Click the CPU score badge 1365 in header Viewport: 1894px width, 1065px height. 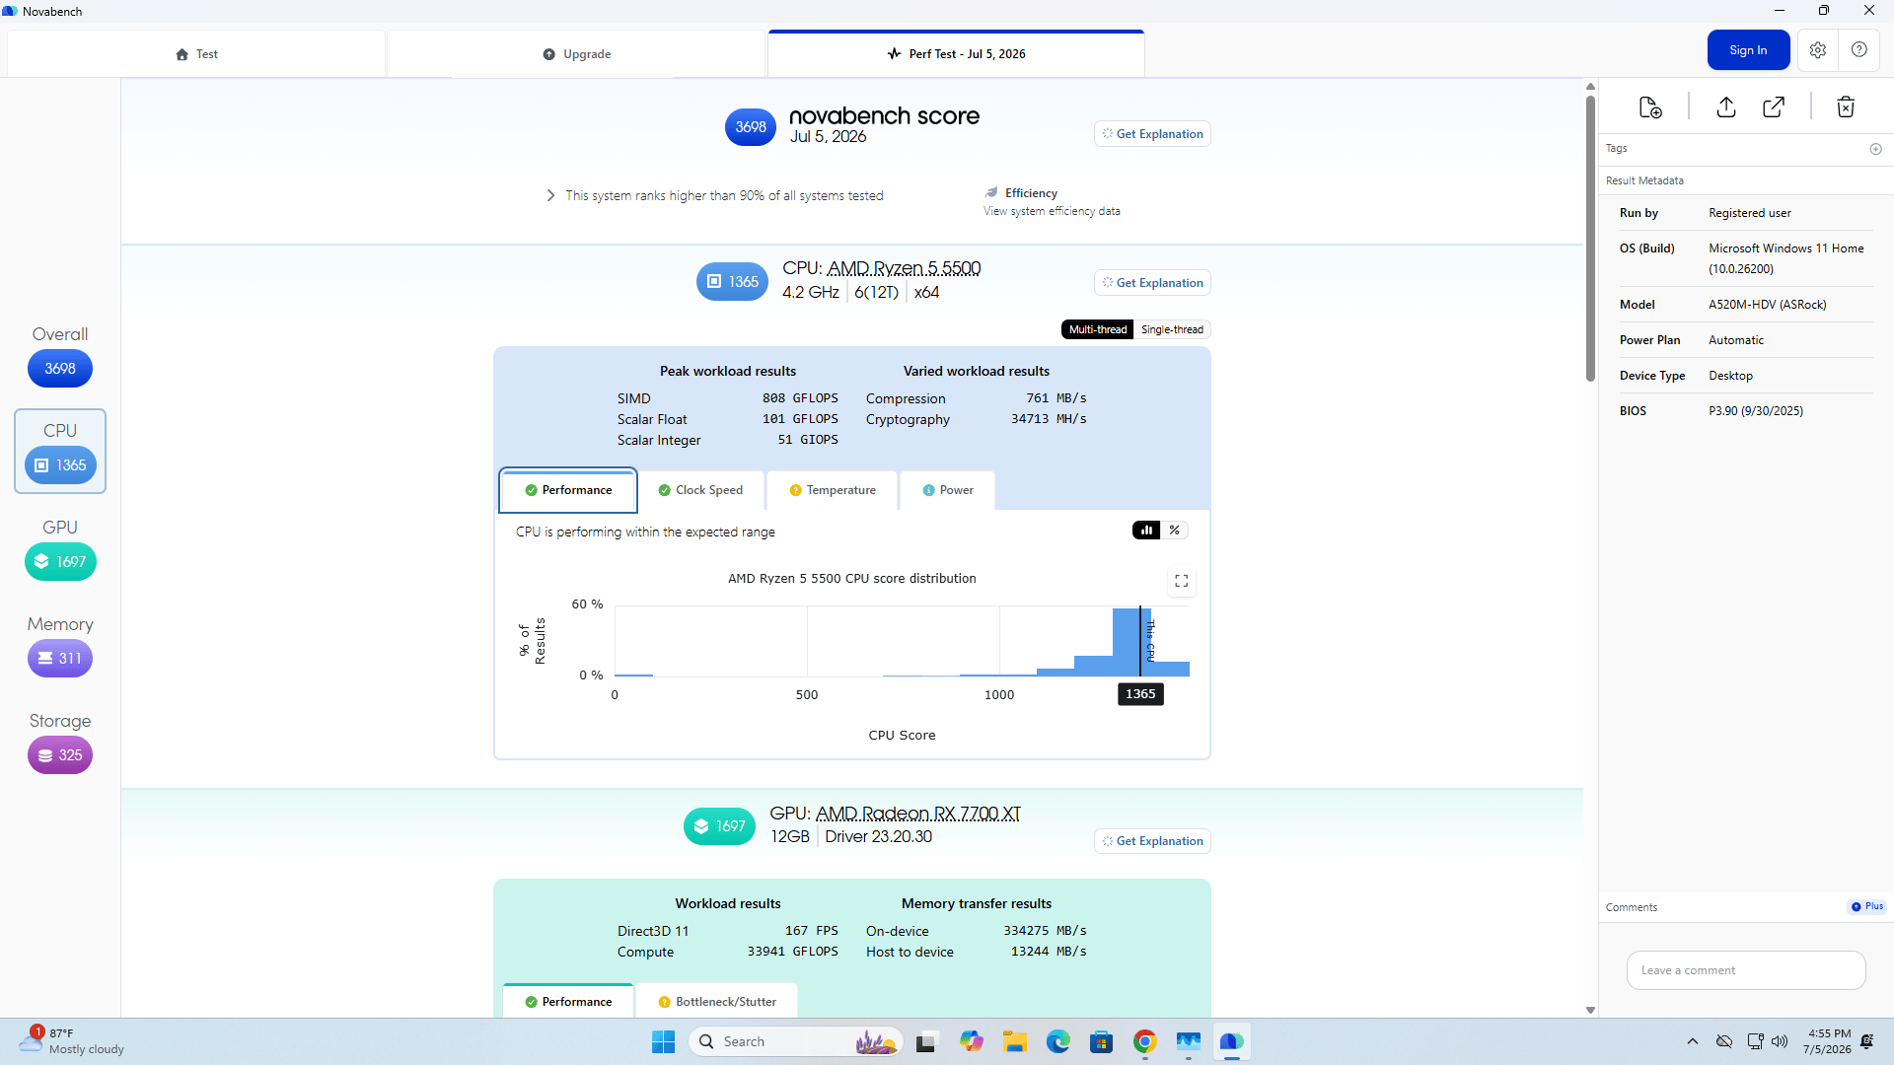click(732, 282)
